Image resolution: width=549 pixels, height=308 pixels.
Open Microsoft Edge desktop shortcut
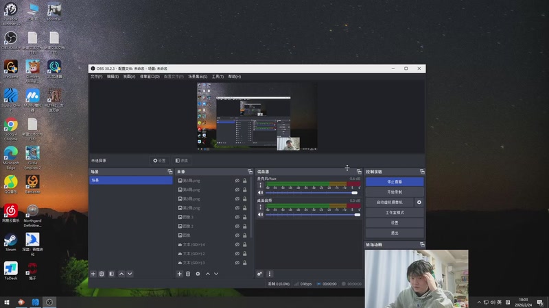pyautogui.click(x=11, y=158)
